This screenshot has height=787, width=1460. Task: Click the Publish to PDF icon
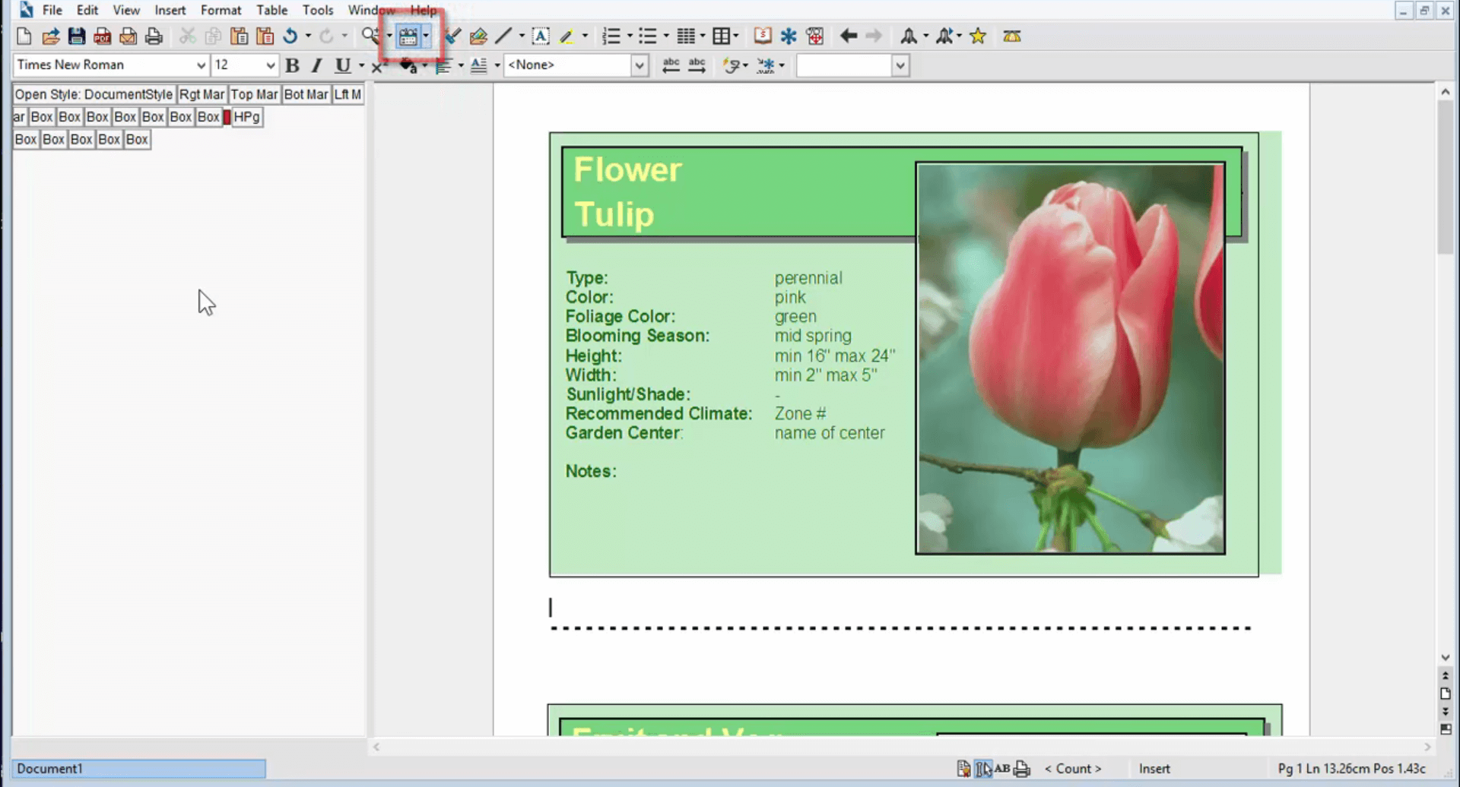[102, 36]
